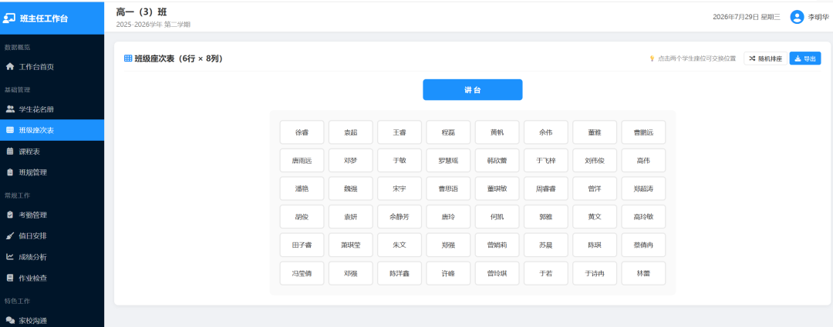Click the table icon before 班级座次表 title
Viewport: 833px width, 327px height.
pos(128,58)
